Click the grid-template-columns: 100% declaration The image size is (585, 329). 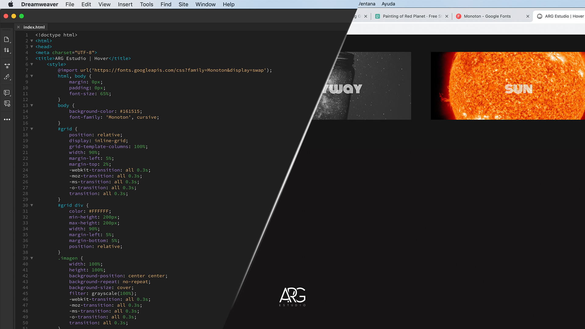coord(108,147)
